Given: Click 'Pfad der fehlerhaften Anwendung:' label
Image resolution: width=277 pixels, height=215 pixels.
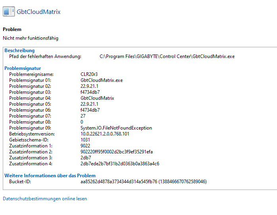Looking at the screenshot, I should click(x=45, y=56).
